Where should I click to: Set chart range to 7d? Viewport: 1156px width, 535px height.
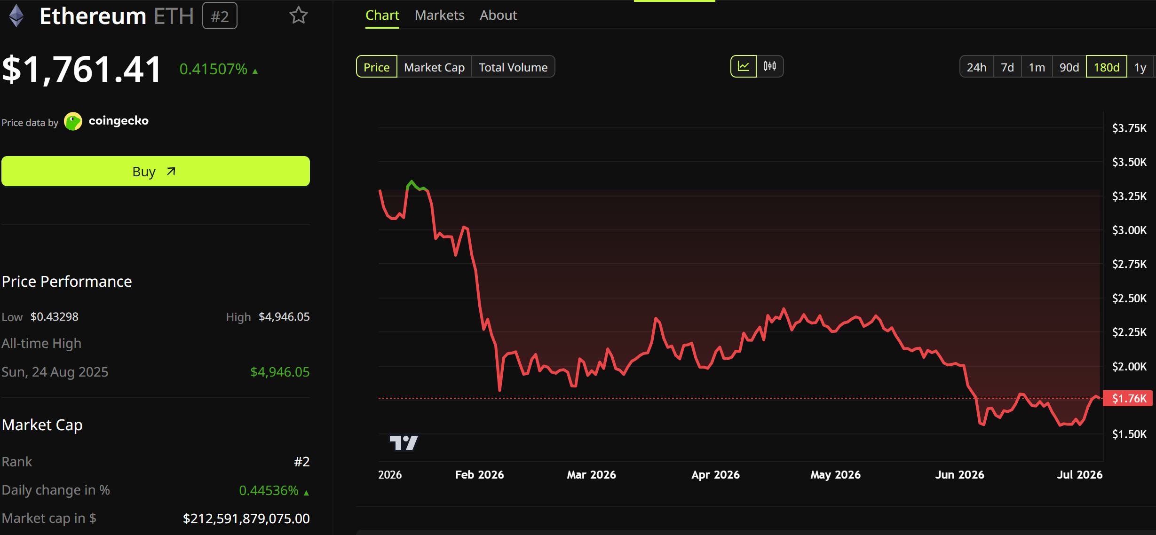(x=1007, y=67)
